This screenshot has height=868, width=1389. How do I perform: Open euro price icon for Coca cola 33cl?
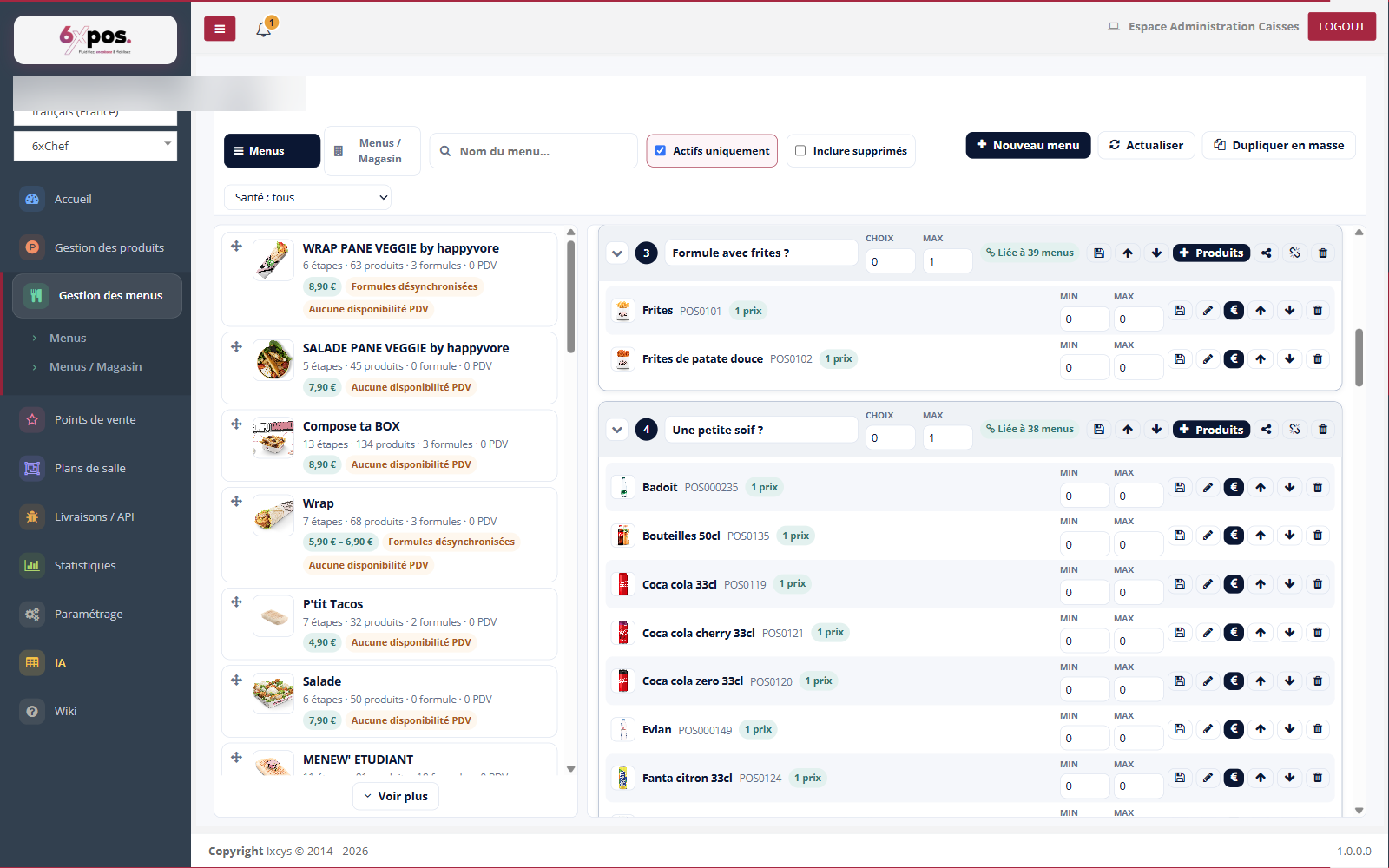tap(1234, 584)
